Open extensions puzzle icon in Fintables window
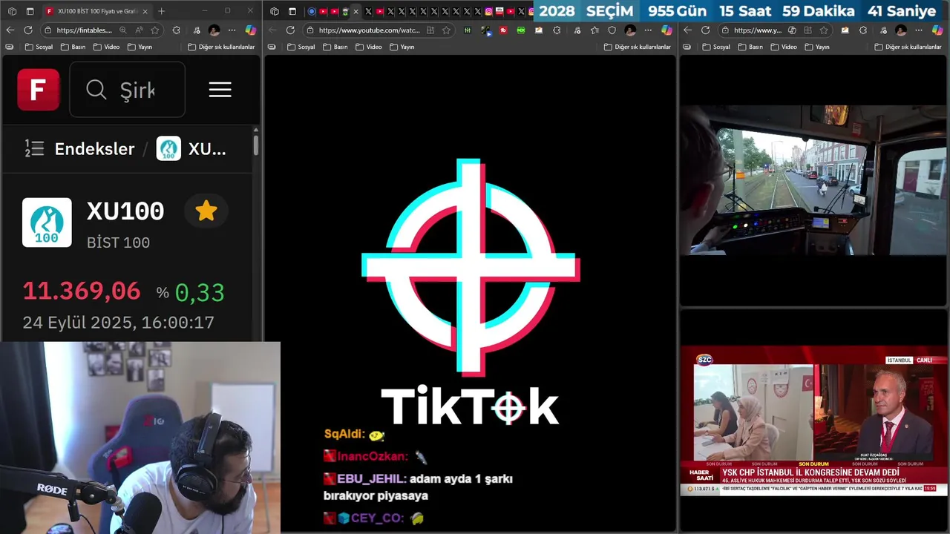950x534 pixels. point(176,30)
